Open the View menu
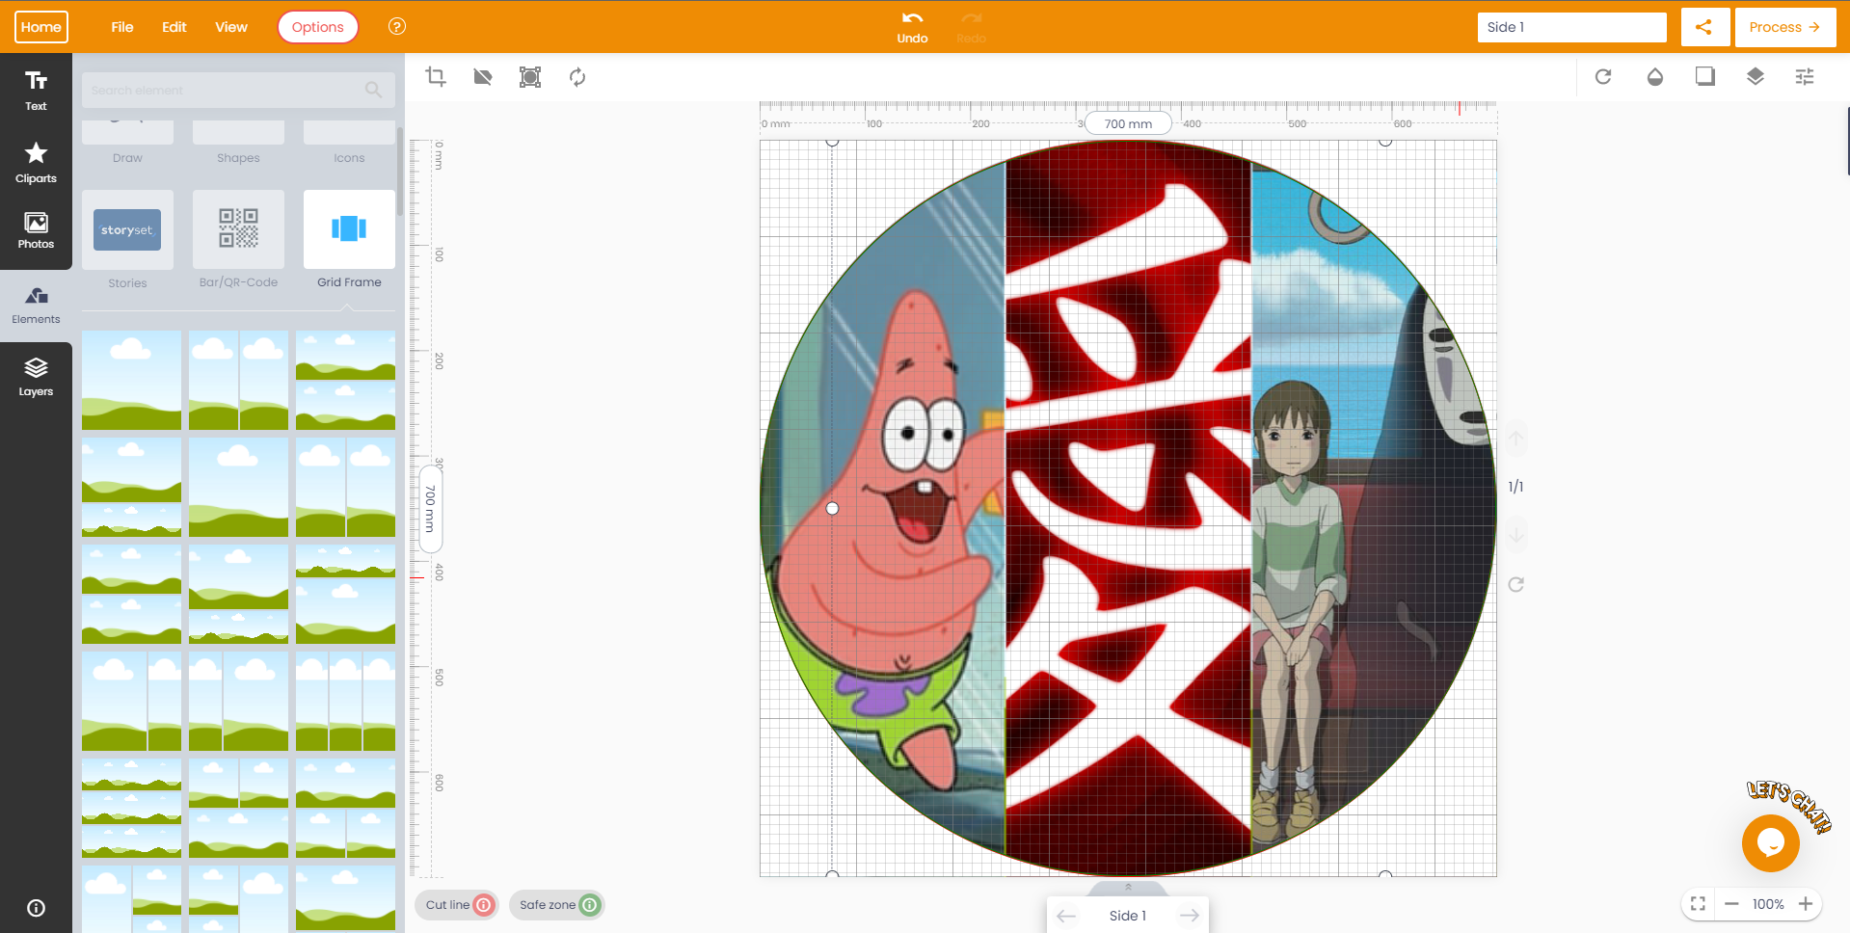Screen dimensions: 1850x933 231,27
